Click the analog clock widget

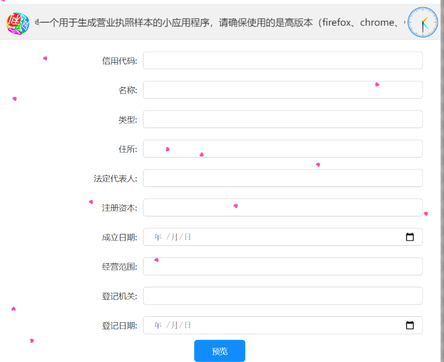click(423, 23)
